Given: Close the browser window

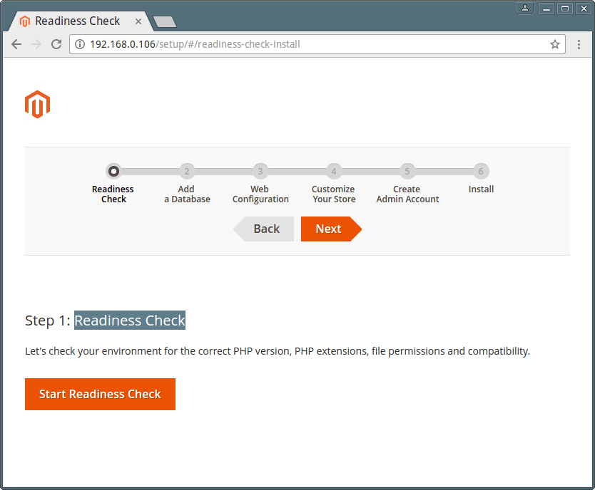Looking at the screenshot, I should click(x=584, y=9).
